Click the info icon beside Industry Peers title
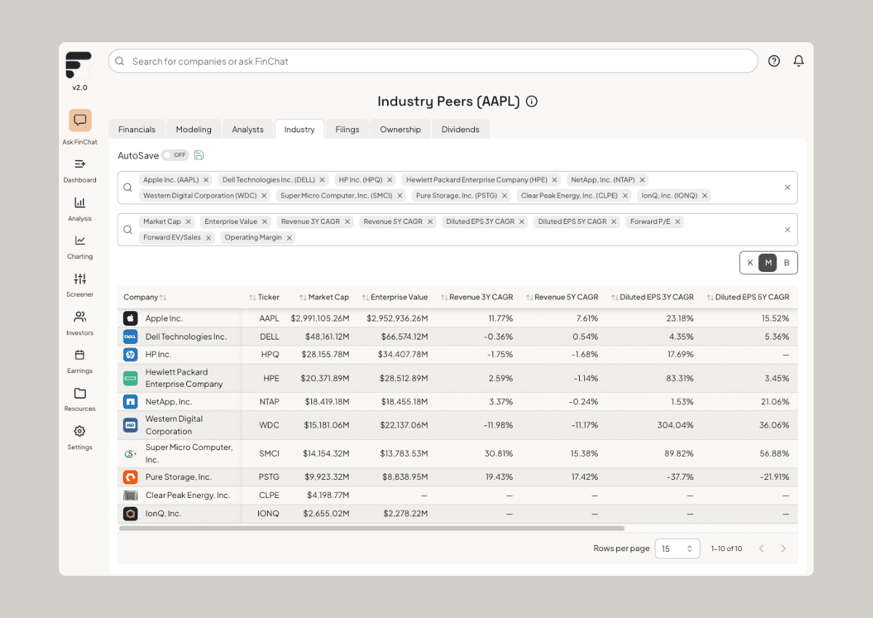873x618 pixels. click(532, 102)
